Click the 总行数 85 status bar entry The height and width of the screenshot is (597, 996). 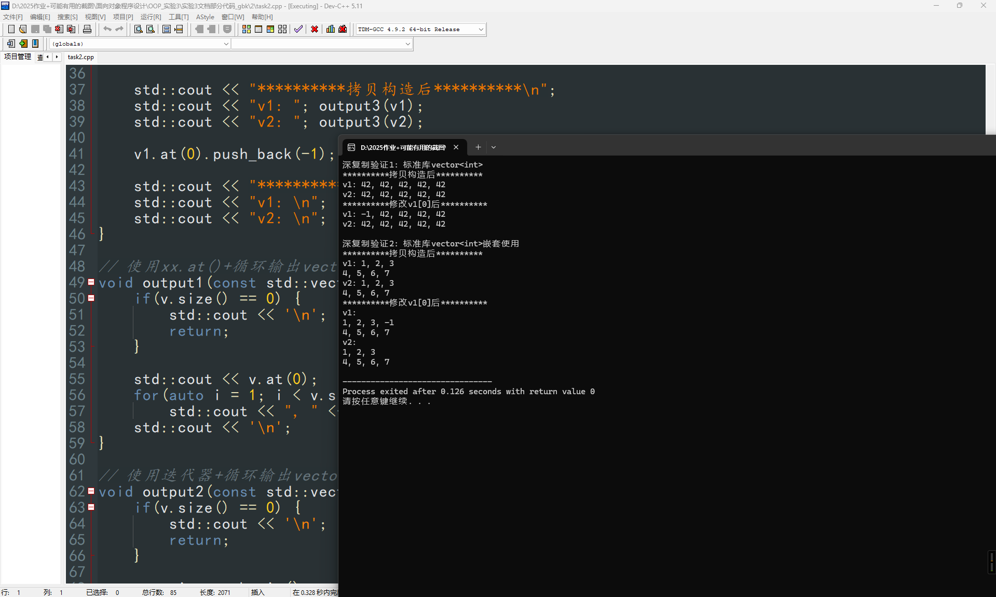click(x=159, y=592)
